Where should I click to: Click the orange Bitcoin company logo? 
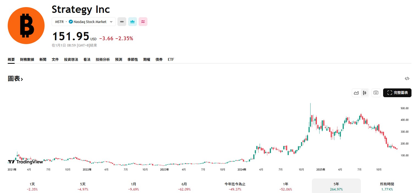pyautogui.click(x=26, y=25)
